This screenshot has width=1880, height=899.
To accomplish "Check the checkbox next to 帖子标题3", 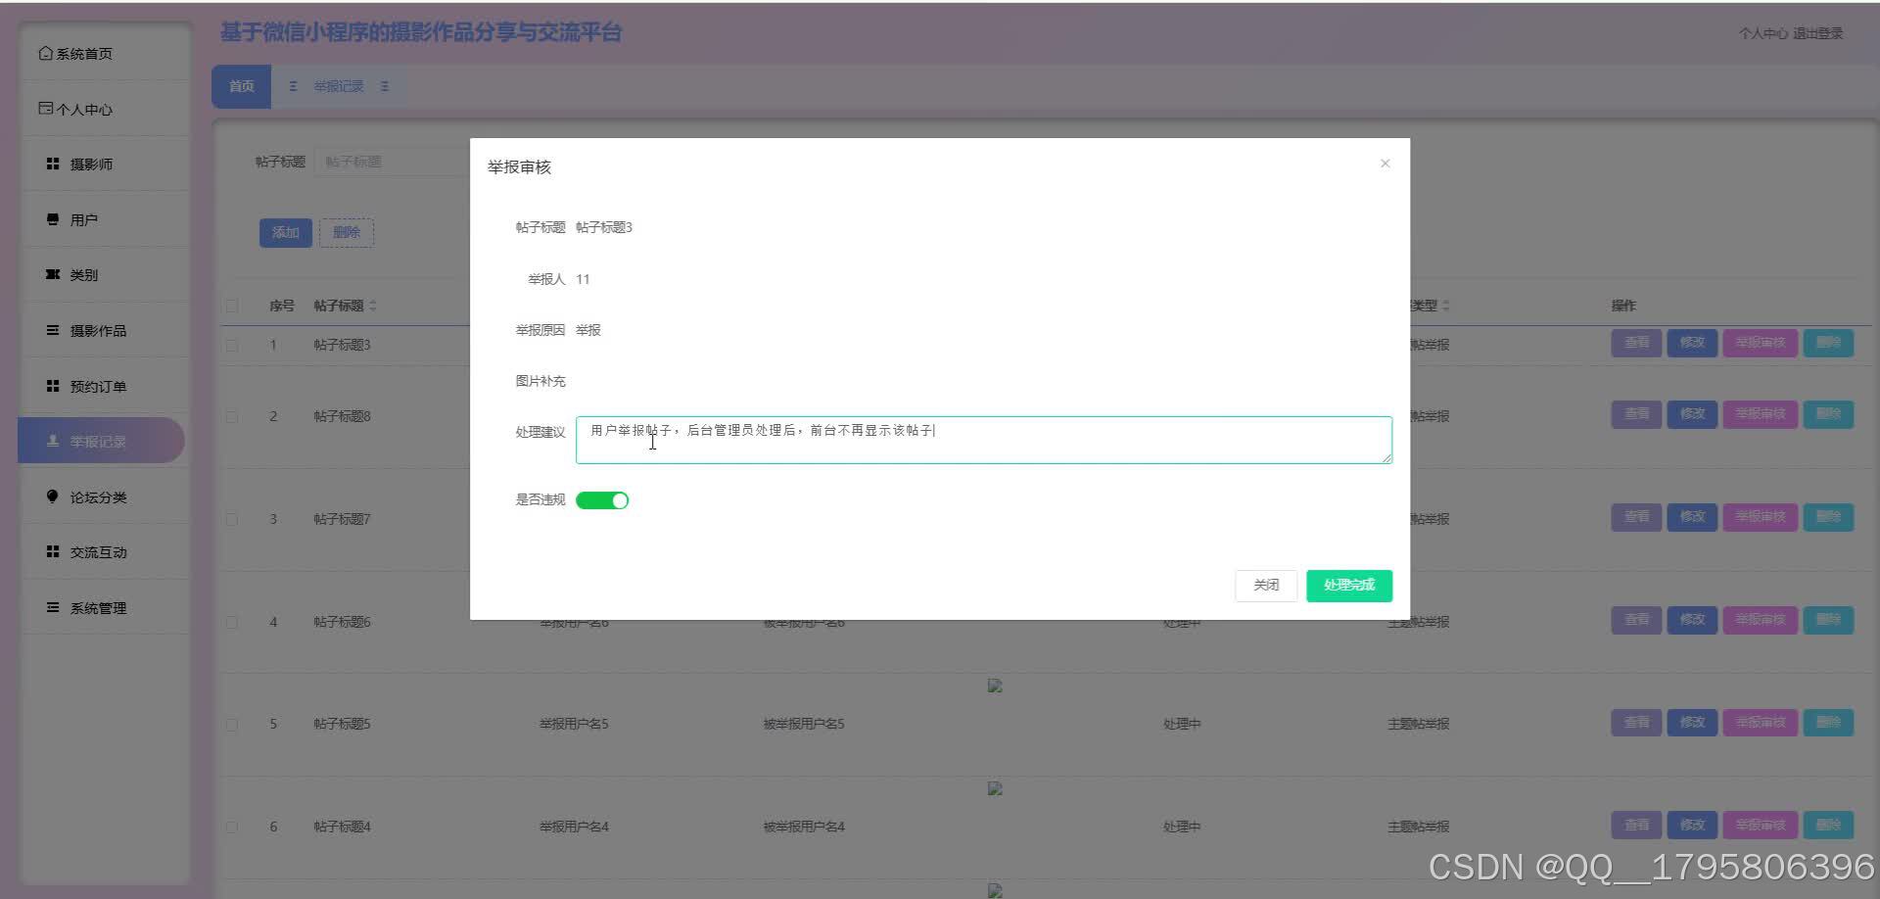I will pyautogui.click(x=231, y=345).
